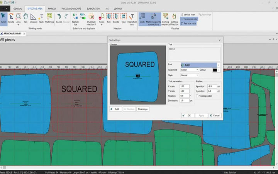Click the black Colour swatch
The width and height of the screenshot is (278, 174).
click(x=215, y=70)
